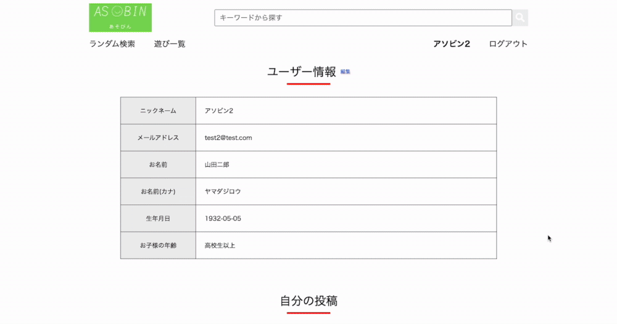Screen dimensions: 617x324
Task: Click name value 山田二郎
Action: click(x=217, y=165)
